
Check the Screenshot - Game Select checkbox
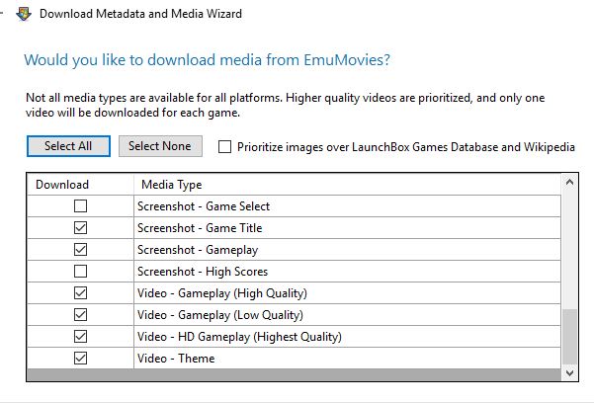[80, 206]
